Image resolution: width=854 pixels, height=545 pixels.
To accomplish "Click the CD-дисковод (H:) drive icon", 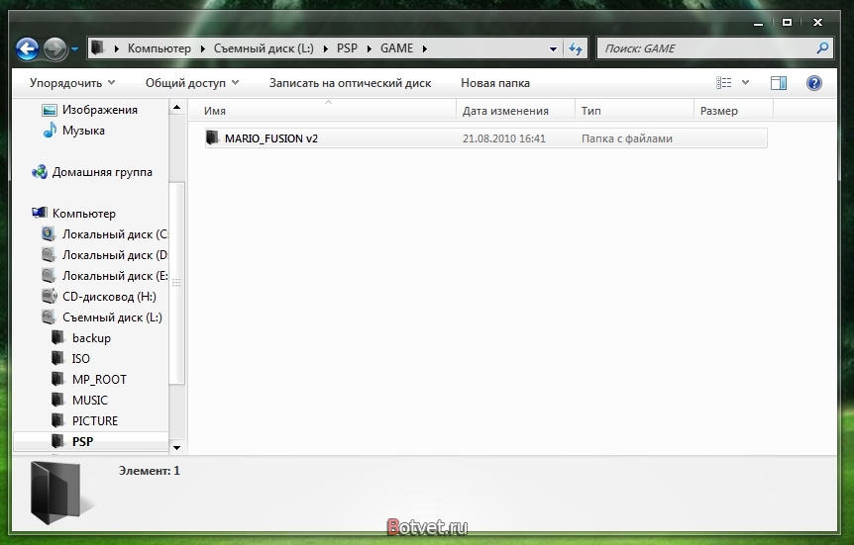I will point(49,297).
